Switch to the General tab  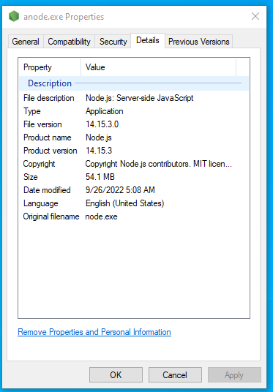[x=26, y=42]
